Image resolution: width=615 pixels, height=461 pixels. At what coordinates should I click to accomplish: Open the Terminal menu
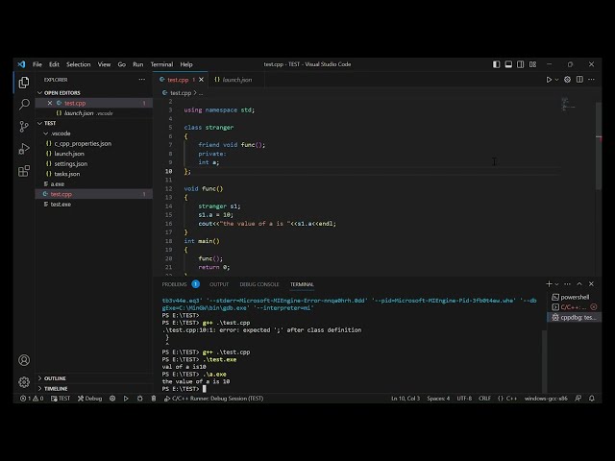pos(161,64)
